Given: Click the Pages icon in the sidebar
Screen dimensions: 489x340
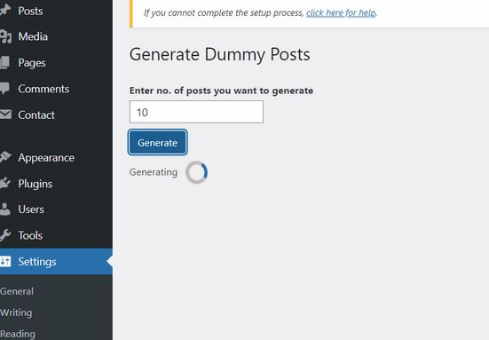Looking at the screenshot, I should [4, 62].
